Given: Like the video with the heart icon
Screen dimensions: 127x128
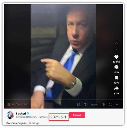Looking at the screenshot, I should [x=116, y=57].
